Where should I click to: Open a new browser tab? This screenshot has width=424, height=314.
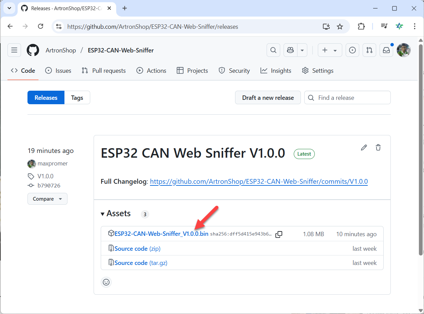point(124,8)
